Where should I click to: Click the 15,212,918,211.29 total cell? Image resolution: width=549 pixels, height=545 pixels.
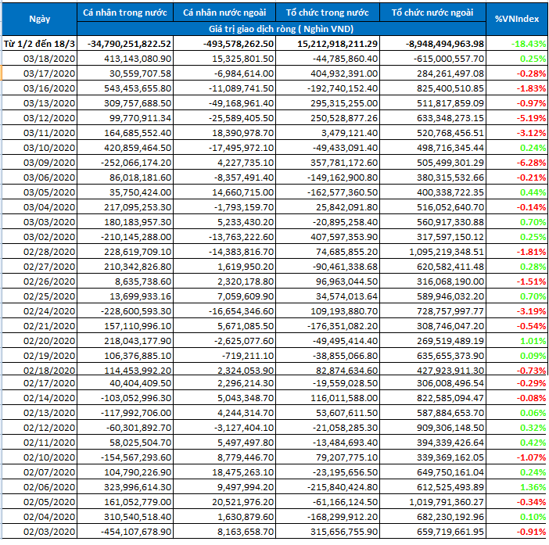(332, 43)
